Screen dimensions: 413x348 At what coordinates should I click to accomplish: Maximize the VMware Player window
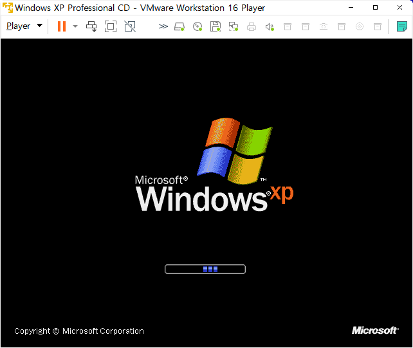[x=375, y=8]
